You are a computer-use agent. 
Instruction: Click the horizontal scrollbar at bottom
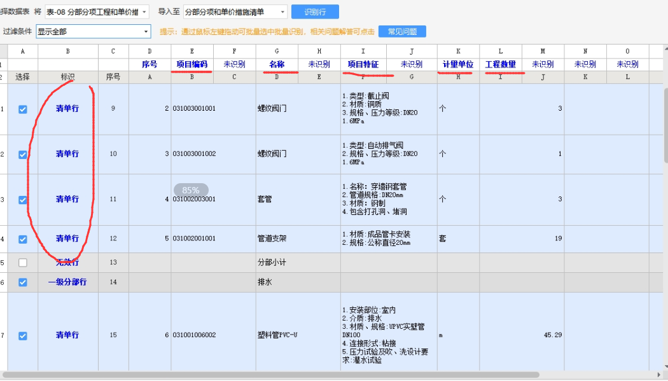[x=271, y=375]
